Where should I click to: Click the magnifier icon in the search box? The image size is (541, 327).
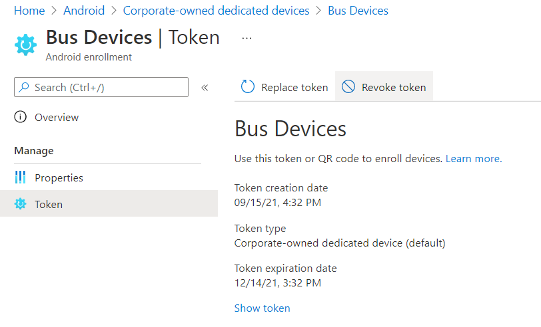tap(25, 87)
